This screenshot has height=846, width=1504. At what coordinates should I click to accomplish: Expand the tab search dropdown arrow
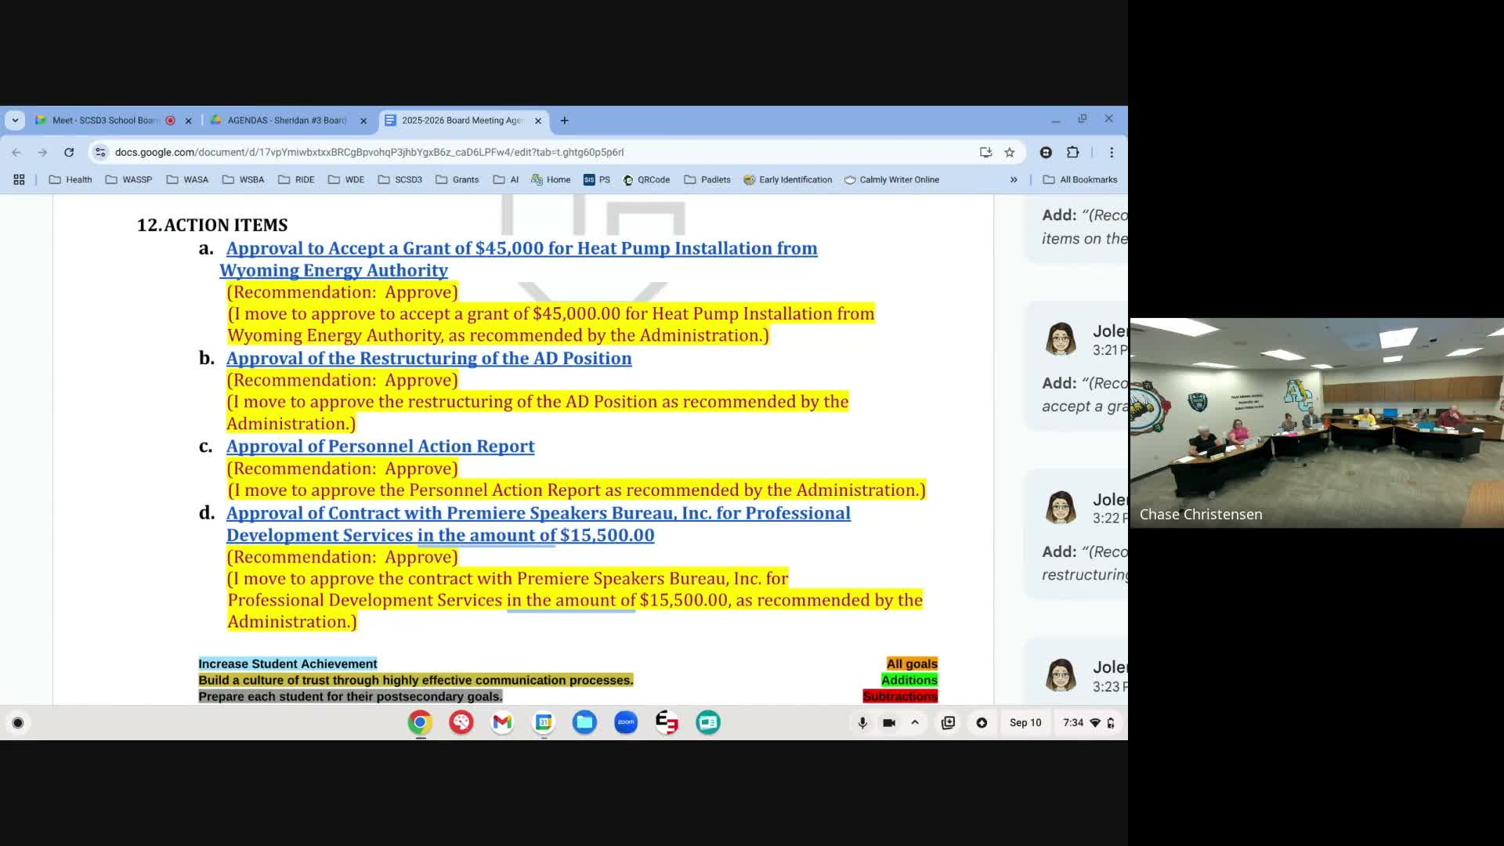(15, 120)
